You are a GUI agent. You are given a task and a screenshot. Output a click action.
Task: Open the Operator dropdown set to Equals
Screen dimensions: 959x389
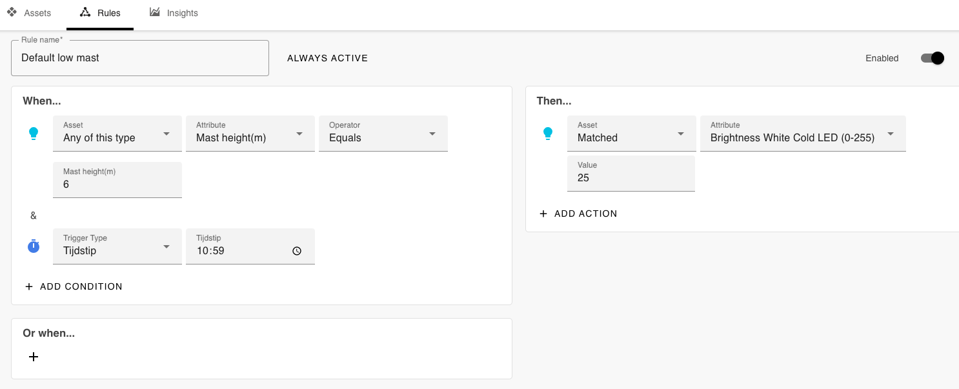point(383,134)
